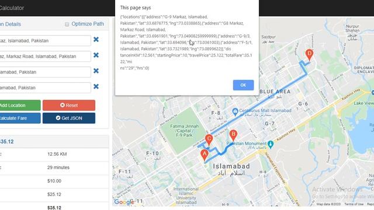374x210 pixels.
Task: Click the Fatima Jinnah F-9 Park label
Action: (184, 131)
